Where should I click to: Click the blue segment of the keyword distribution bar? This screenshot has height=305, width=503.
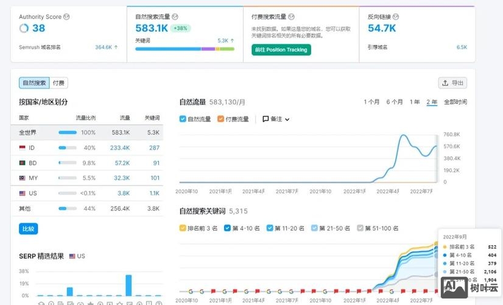[168, 49]
